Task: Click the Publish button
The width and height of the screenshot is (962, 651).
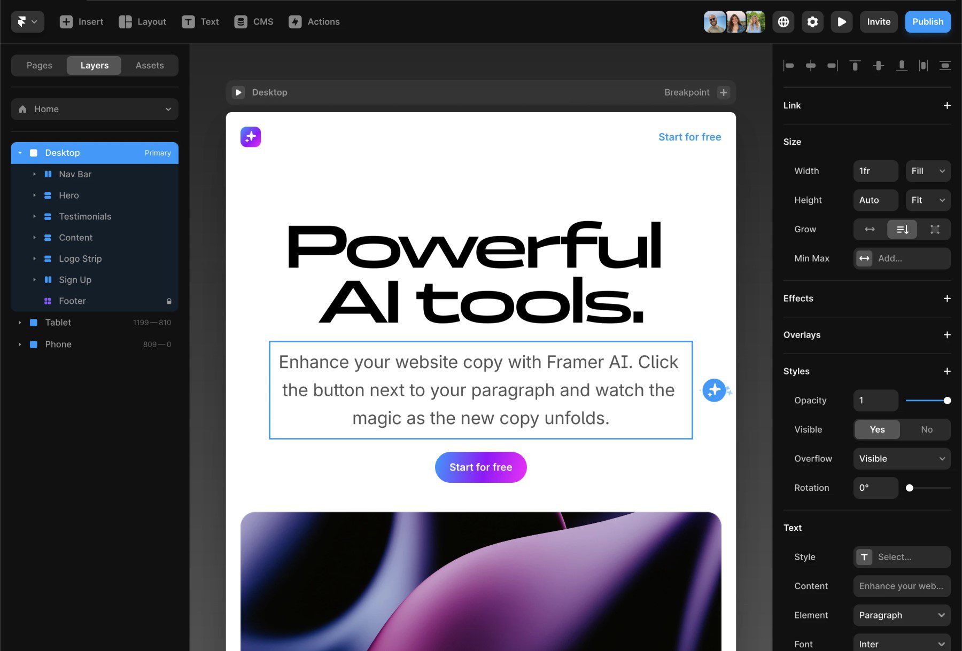Action: 928,22
